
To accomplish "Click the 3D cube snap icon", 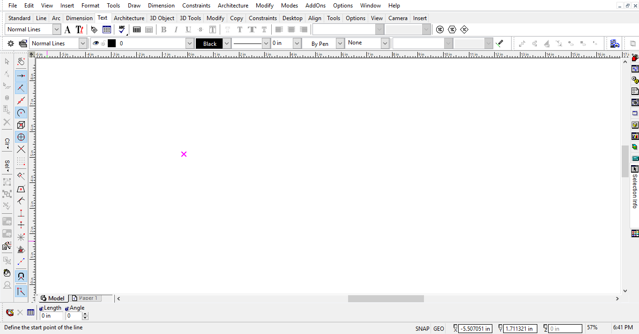I will pos(21,125).
